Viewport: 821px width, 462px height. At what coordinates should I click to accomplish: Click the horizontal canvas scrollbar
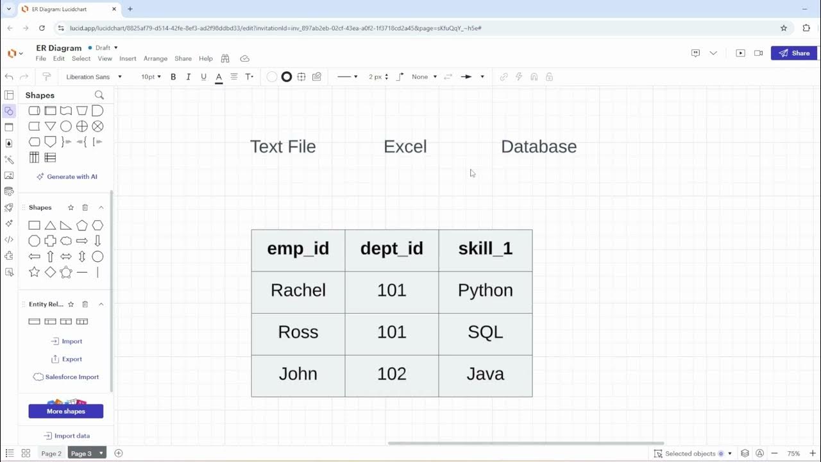pos(526,443)
